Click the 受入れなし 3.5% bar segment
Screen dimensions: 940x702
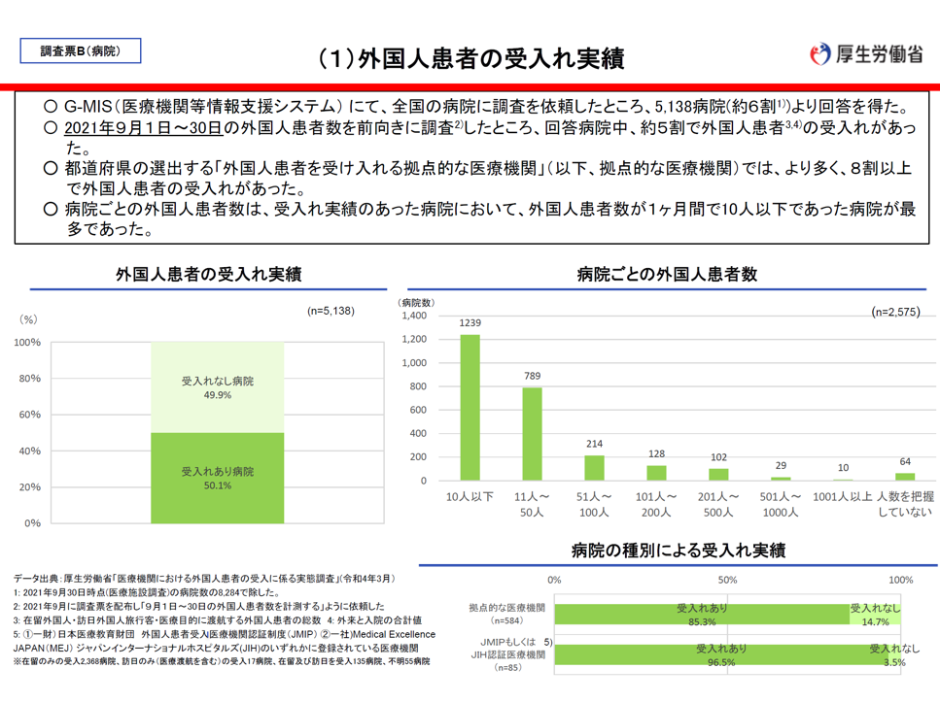tap(895, 654)
